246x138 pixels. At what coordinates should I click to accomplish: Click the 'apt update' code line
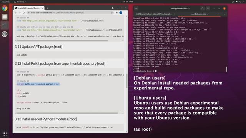(x=22, y=55)
